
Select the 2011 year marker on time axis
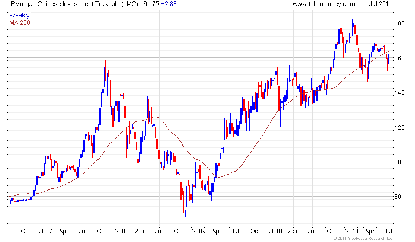(351, 232)
